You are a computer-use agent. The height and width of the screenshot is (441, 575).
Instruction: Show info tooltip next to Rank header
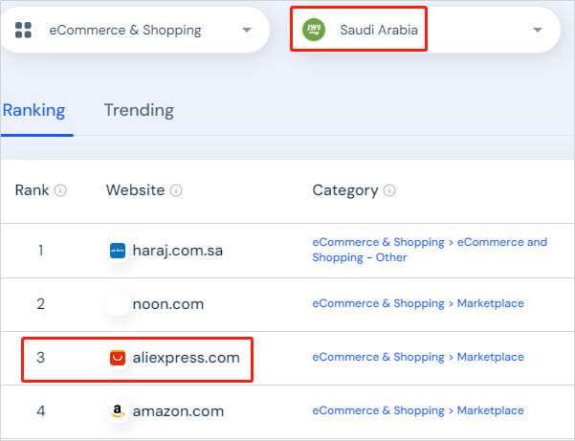pos(60,190)
